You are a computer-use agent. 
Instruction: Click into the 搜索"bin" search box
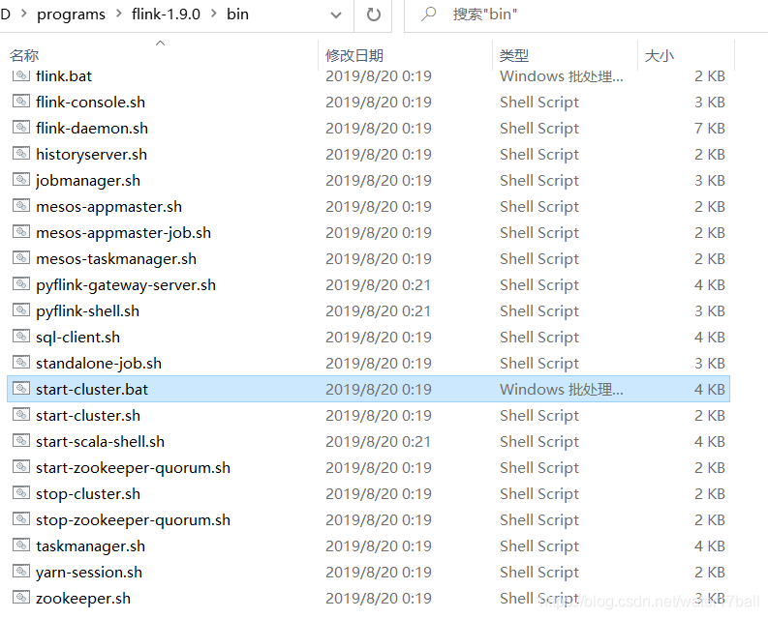click(x=588, y=15)
